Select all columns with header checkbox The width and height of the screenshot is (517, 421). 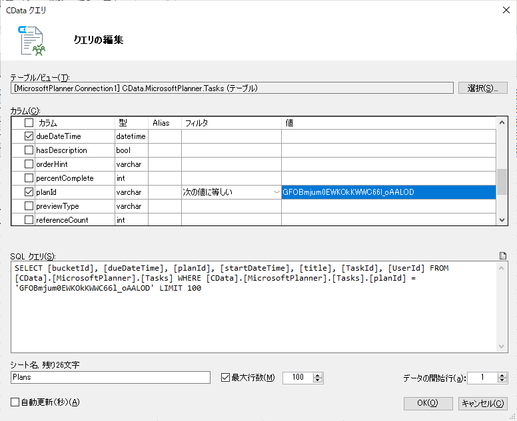[x=29, y=123]
